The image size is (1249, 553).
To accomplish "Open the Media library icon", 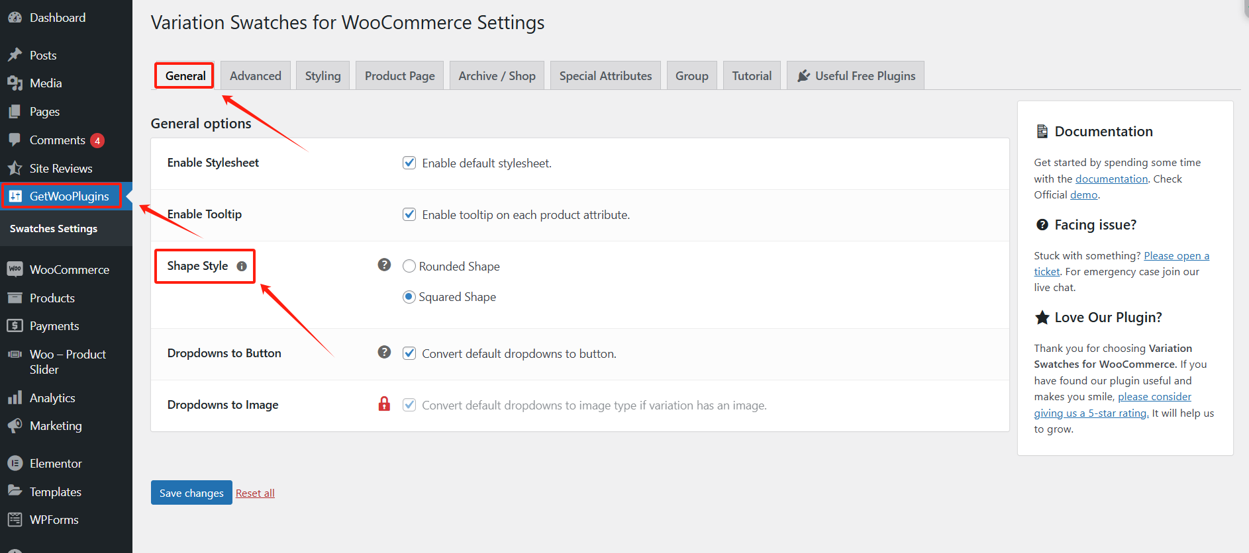I will point(15,83).
